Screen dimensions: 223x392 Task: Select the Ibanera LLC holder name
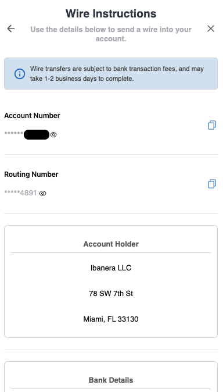(x=111, y=268)
